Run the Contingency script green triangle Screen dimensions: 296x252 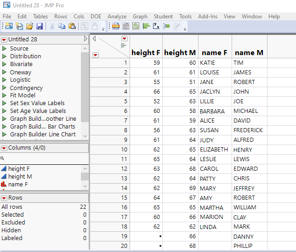coord(4,88)
